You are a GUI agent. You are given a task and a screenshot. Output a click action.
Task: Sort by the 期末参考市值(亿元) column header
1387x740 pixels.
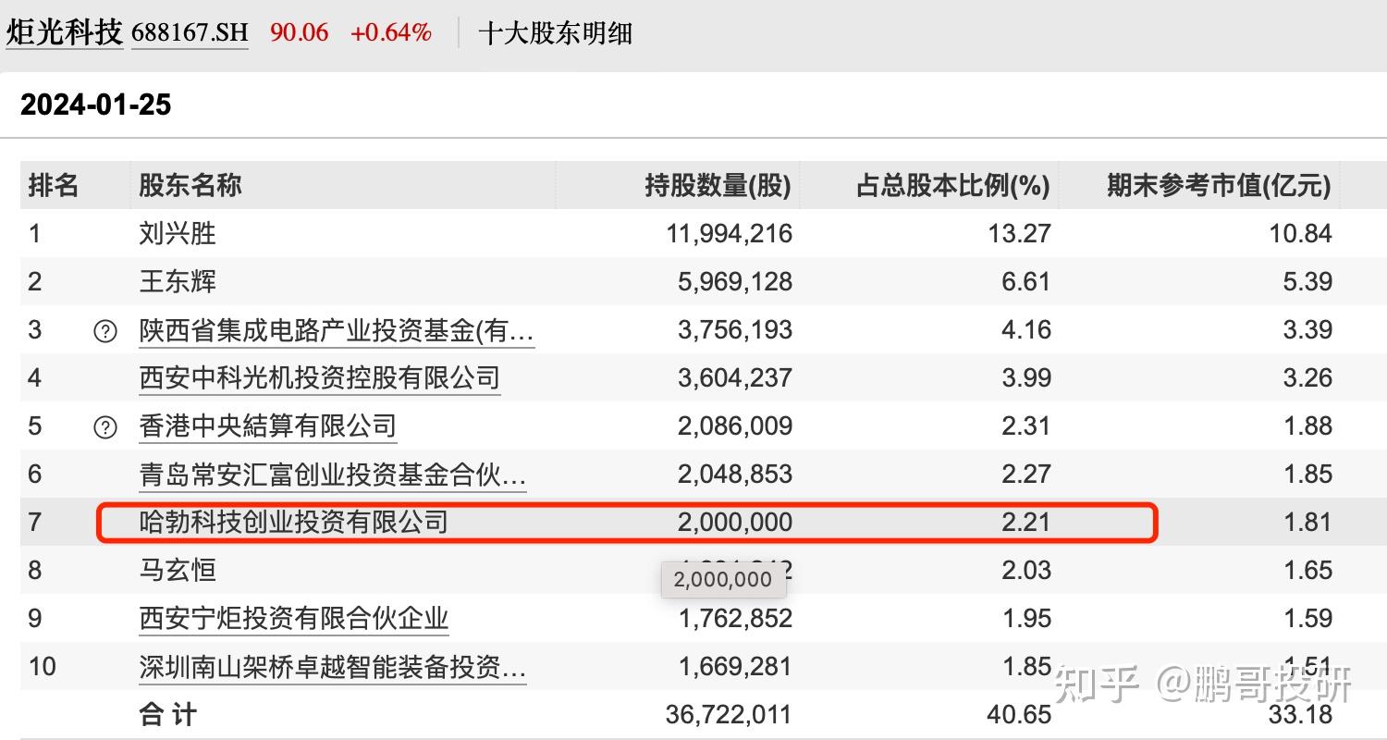pyautogui.click(x=1219, y=185)
